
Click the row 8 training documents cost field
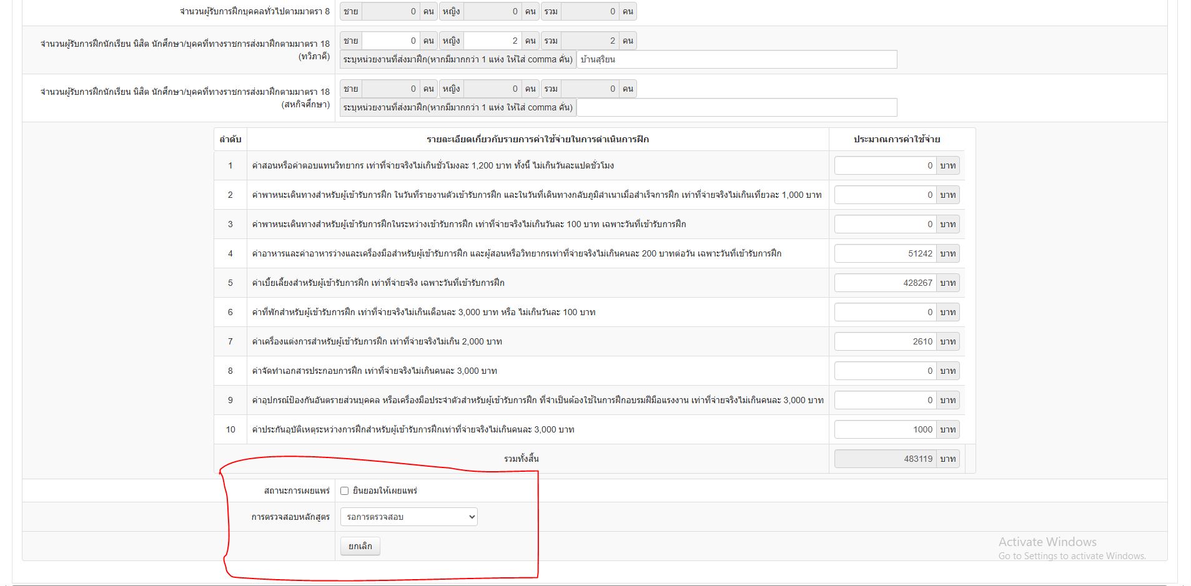click(x=884, y=371)
